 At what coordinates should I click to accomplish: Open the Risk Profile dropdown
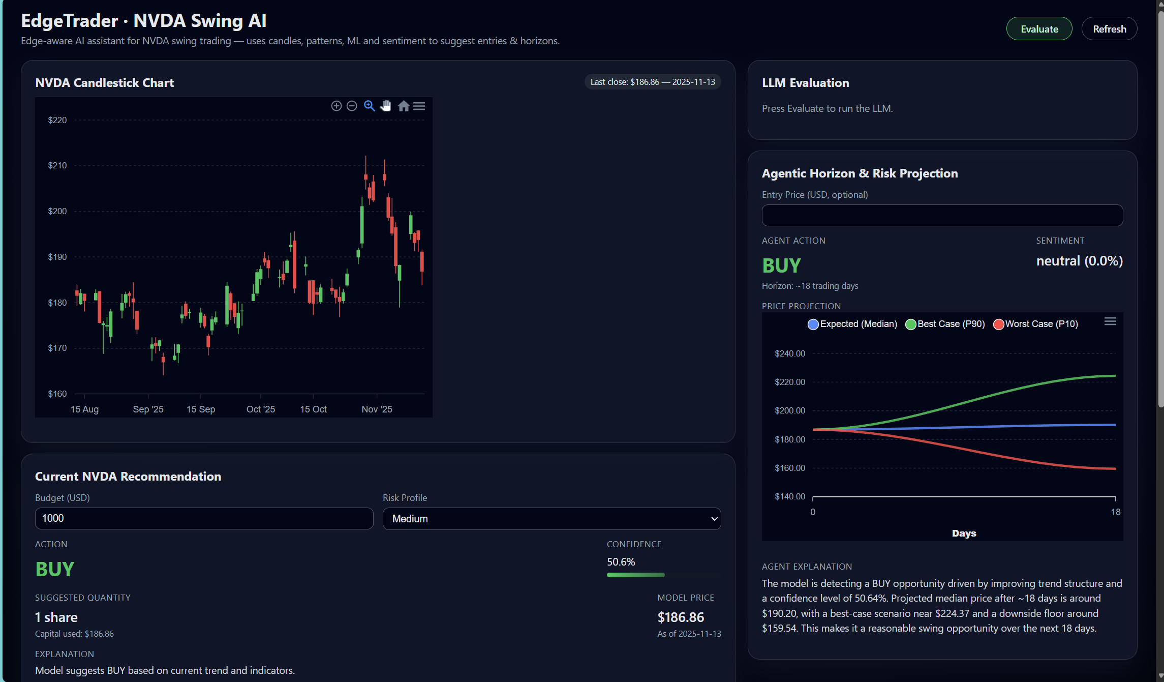pos(552,519)
